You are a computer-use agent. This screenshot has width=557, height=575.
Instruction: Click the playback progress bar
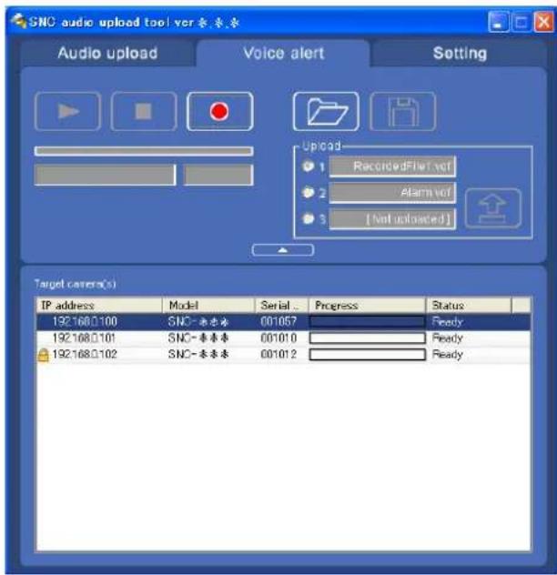[144, 151]
